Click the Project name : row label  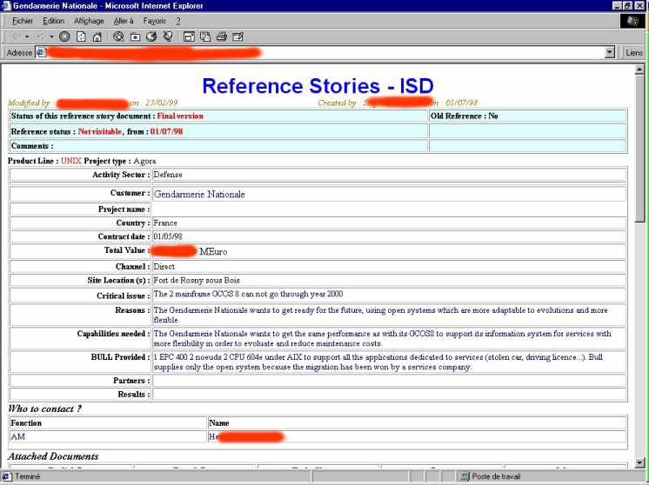click(x=124, y=209)
